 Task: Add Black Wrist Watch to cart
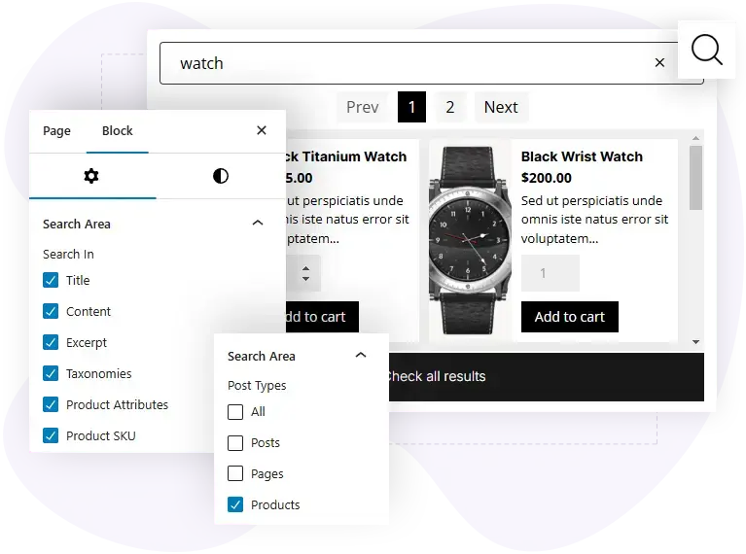570,317
